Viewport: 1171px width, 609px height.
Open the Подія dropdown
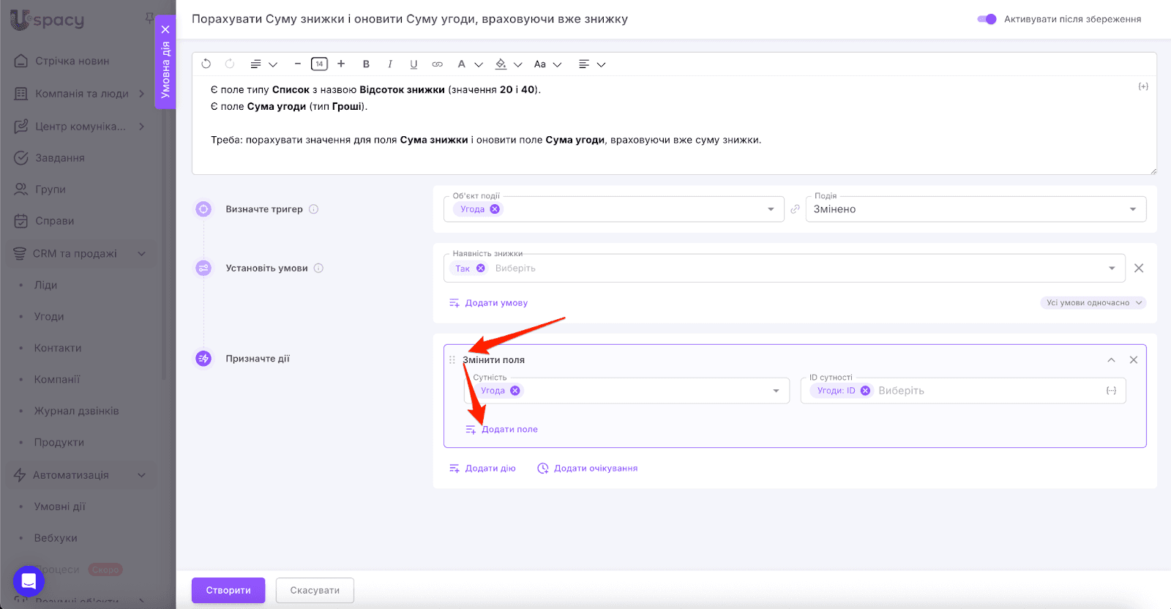975,209
